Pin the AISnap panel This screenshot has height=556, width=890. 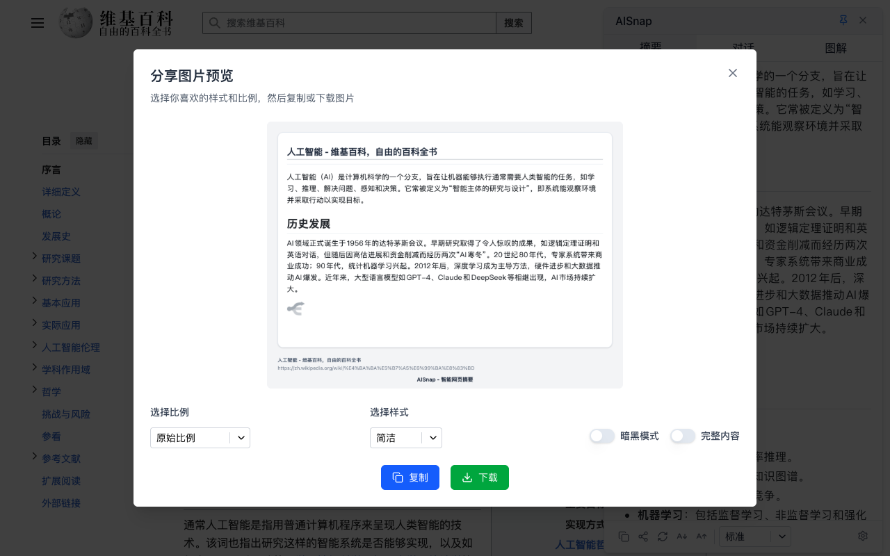click(843, 21)
